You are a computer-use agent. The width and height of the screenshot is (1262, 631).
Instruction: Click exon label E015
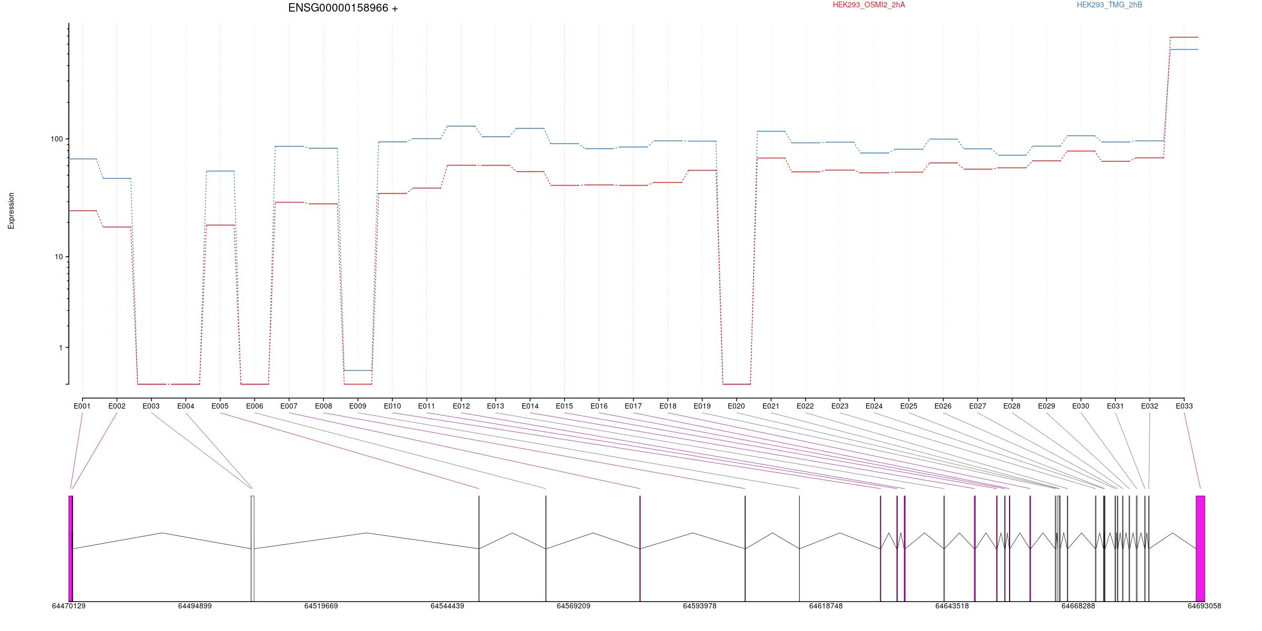pos(564,406)
